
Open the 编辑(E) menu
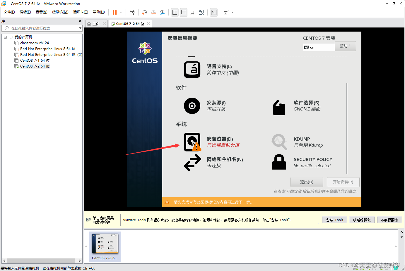25,12
